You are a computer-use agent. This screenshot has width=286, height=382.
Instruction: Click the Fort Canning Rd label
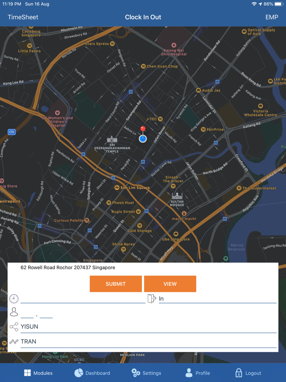(58, 242)
